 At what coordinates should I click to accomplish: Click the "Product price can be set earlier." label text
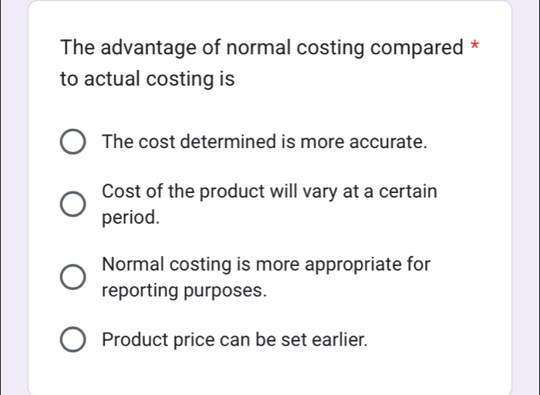(x=235, y=339)
